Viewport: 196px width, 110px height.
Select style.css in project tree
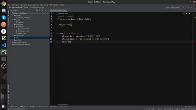point(20,22)
